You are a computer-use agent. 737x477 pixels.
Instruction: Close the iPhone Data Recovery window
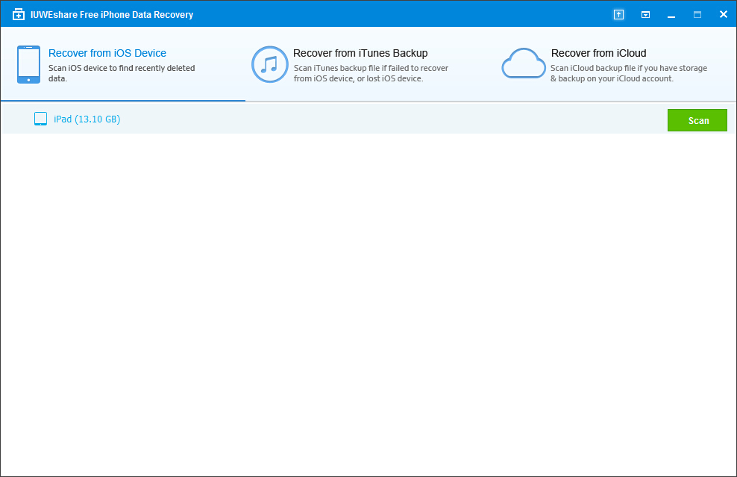tap(723, 14)
